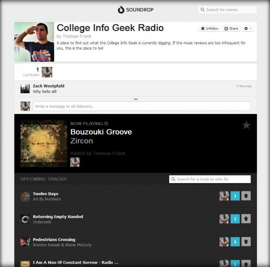Click the artist Art By Numbers
This screenshot has width=270, height=267.
(x=47, y=199)
